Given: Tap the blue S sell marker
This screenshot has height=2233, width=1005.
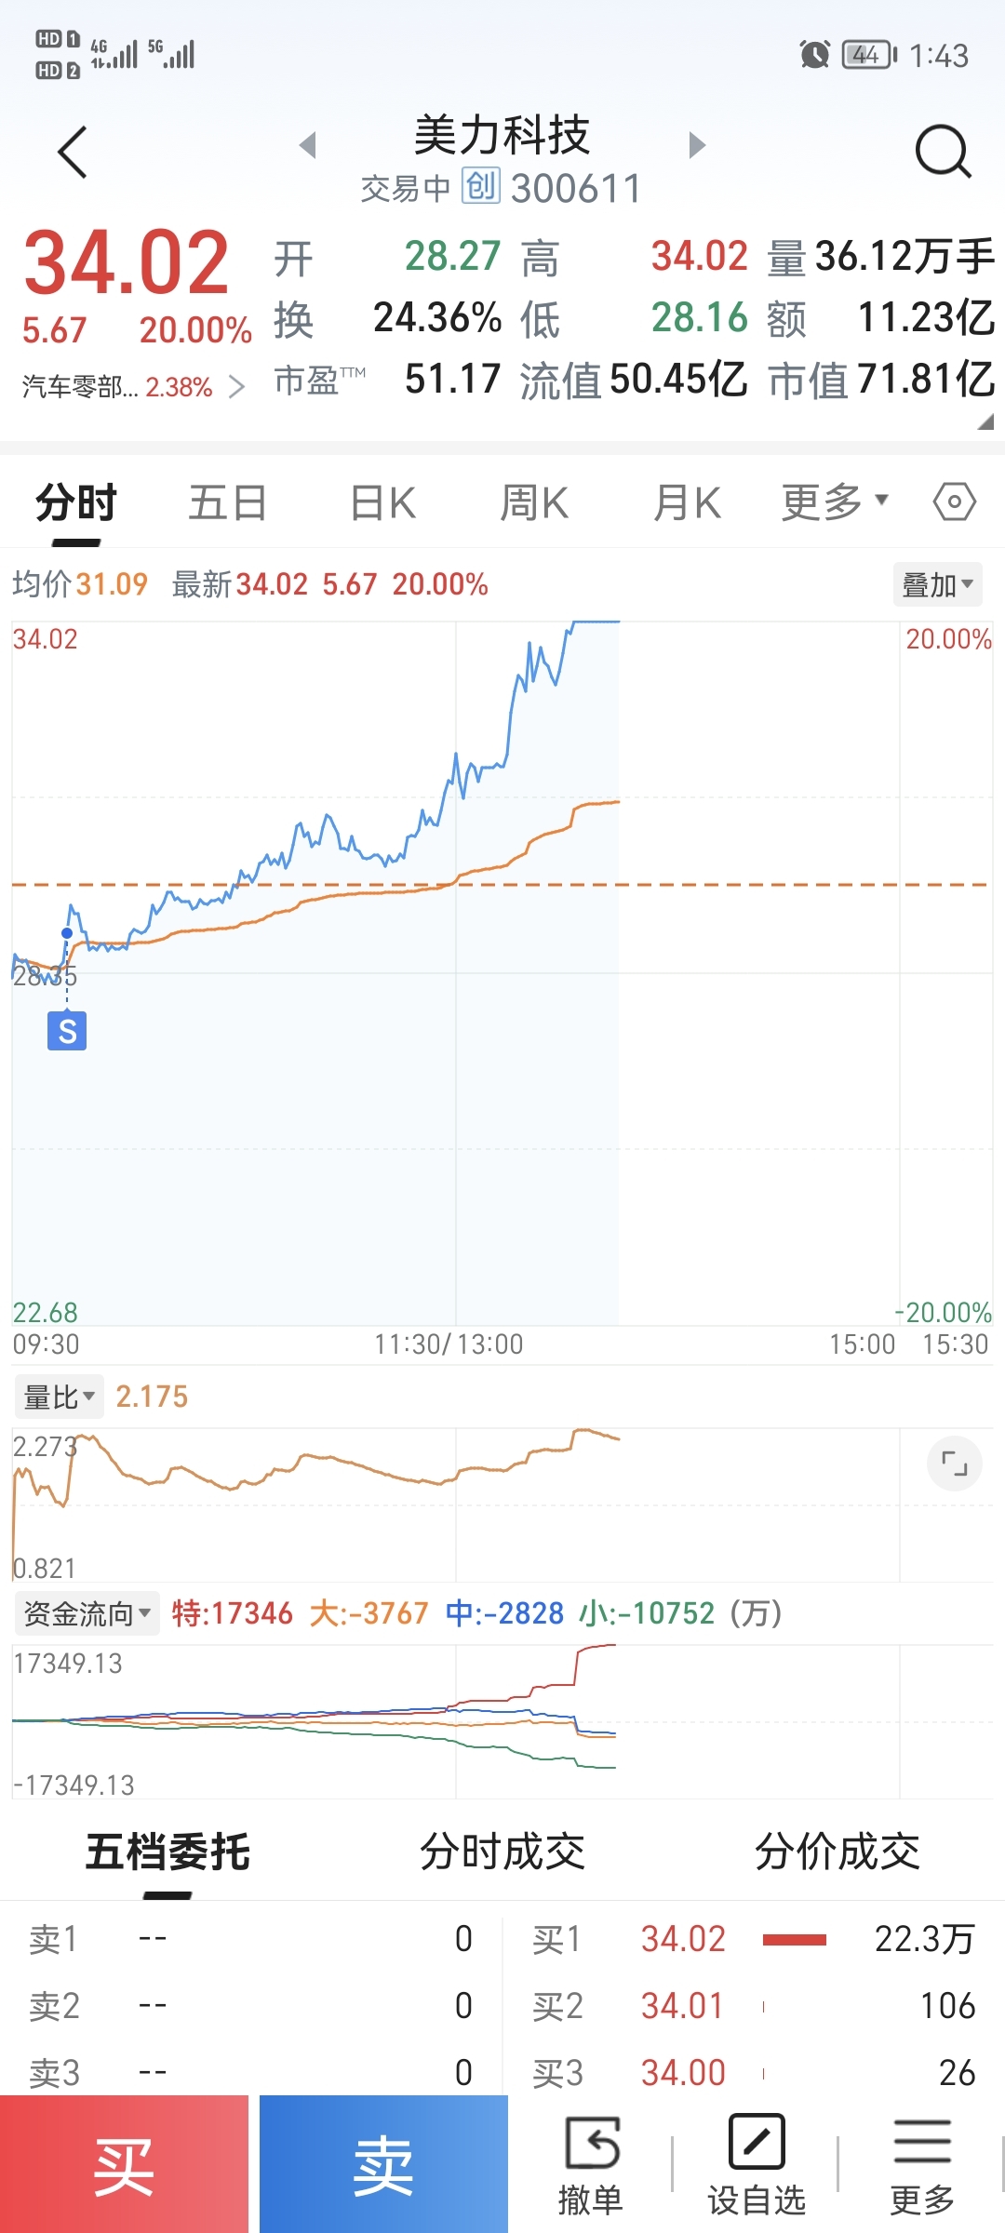Looking at the screenshot, I should (x=67, y=1031).
